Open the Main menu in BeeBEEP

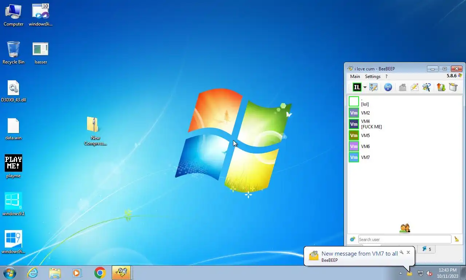pyautogui.click(x=355, y=77)
